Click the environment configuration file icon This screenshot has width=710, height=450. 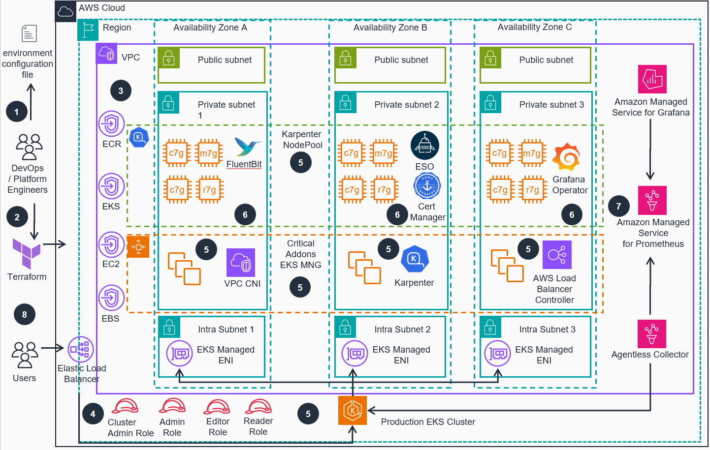tap(29, 34)
